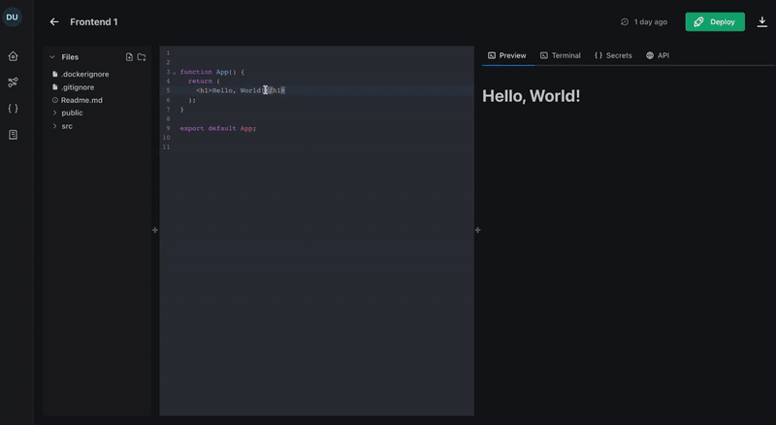Open the API tab

point(658,55)
